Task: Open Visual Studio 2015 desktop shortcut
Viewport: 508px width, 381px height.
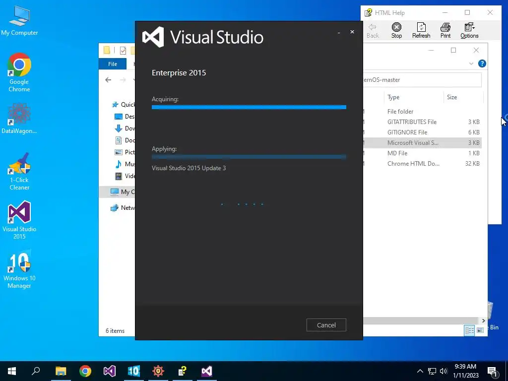Action: click(x=19, y=220)
